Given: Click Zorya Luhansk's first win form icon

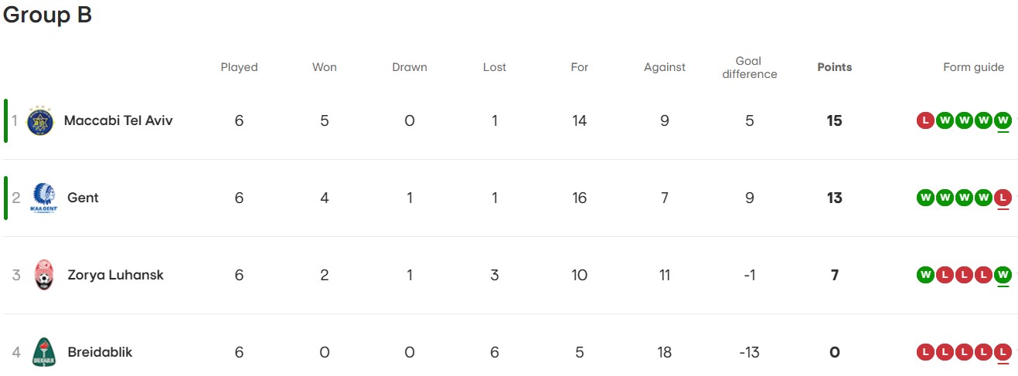Looking at the screenshot, I should tap(925, 275).
